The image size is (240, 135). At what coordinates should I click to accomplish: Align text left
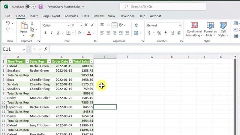coord(102,33)
